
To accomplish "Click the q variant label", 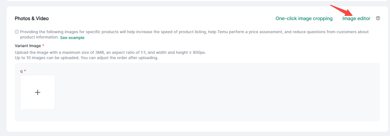I will click(21, 71).
